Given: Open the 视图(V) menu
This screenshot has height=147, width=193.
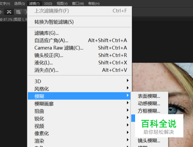Looking at the screenshot, I should click(x=62, y=3).
